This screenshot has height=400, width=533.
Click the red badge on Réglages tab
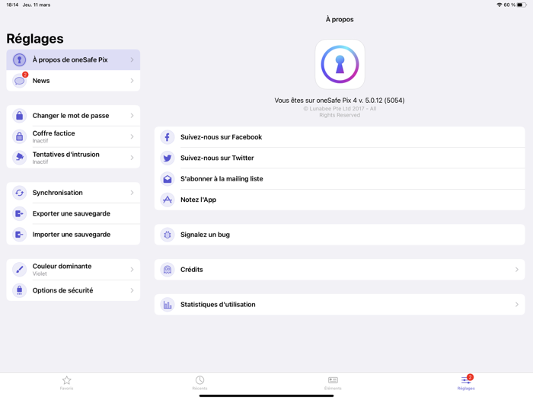point(470,377)
